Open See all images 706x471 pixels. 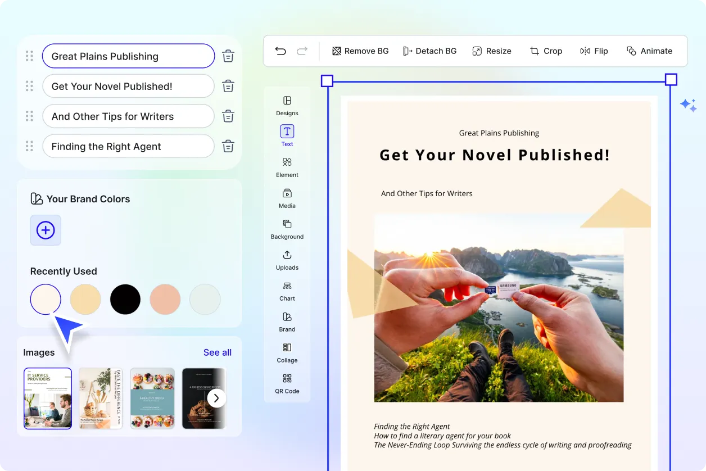tap(218, 352)
